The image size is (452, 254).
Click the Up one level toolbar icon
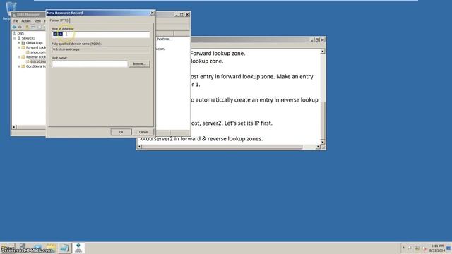tap(27, 27)
